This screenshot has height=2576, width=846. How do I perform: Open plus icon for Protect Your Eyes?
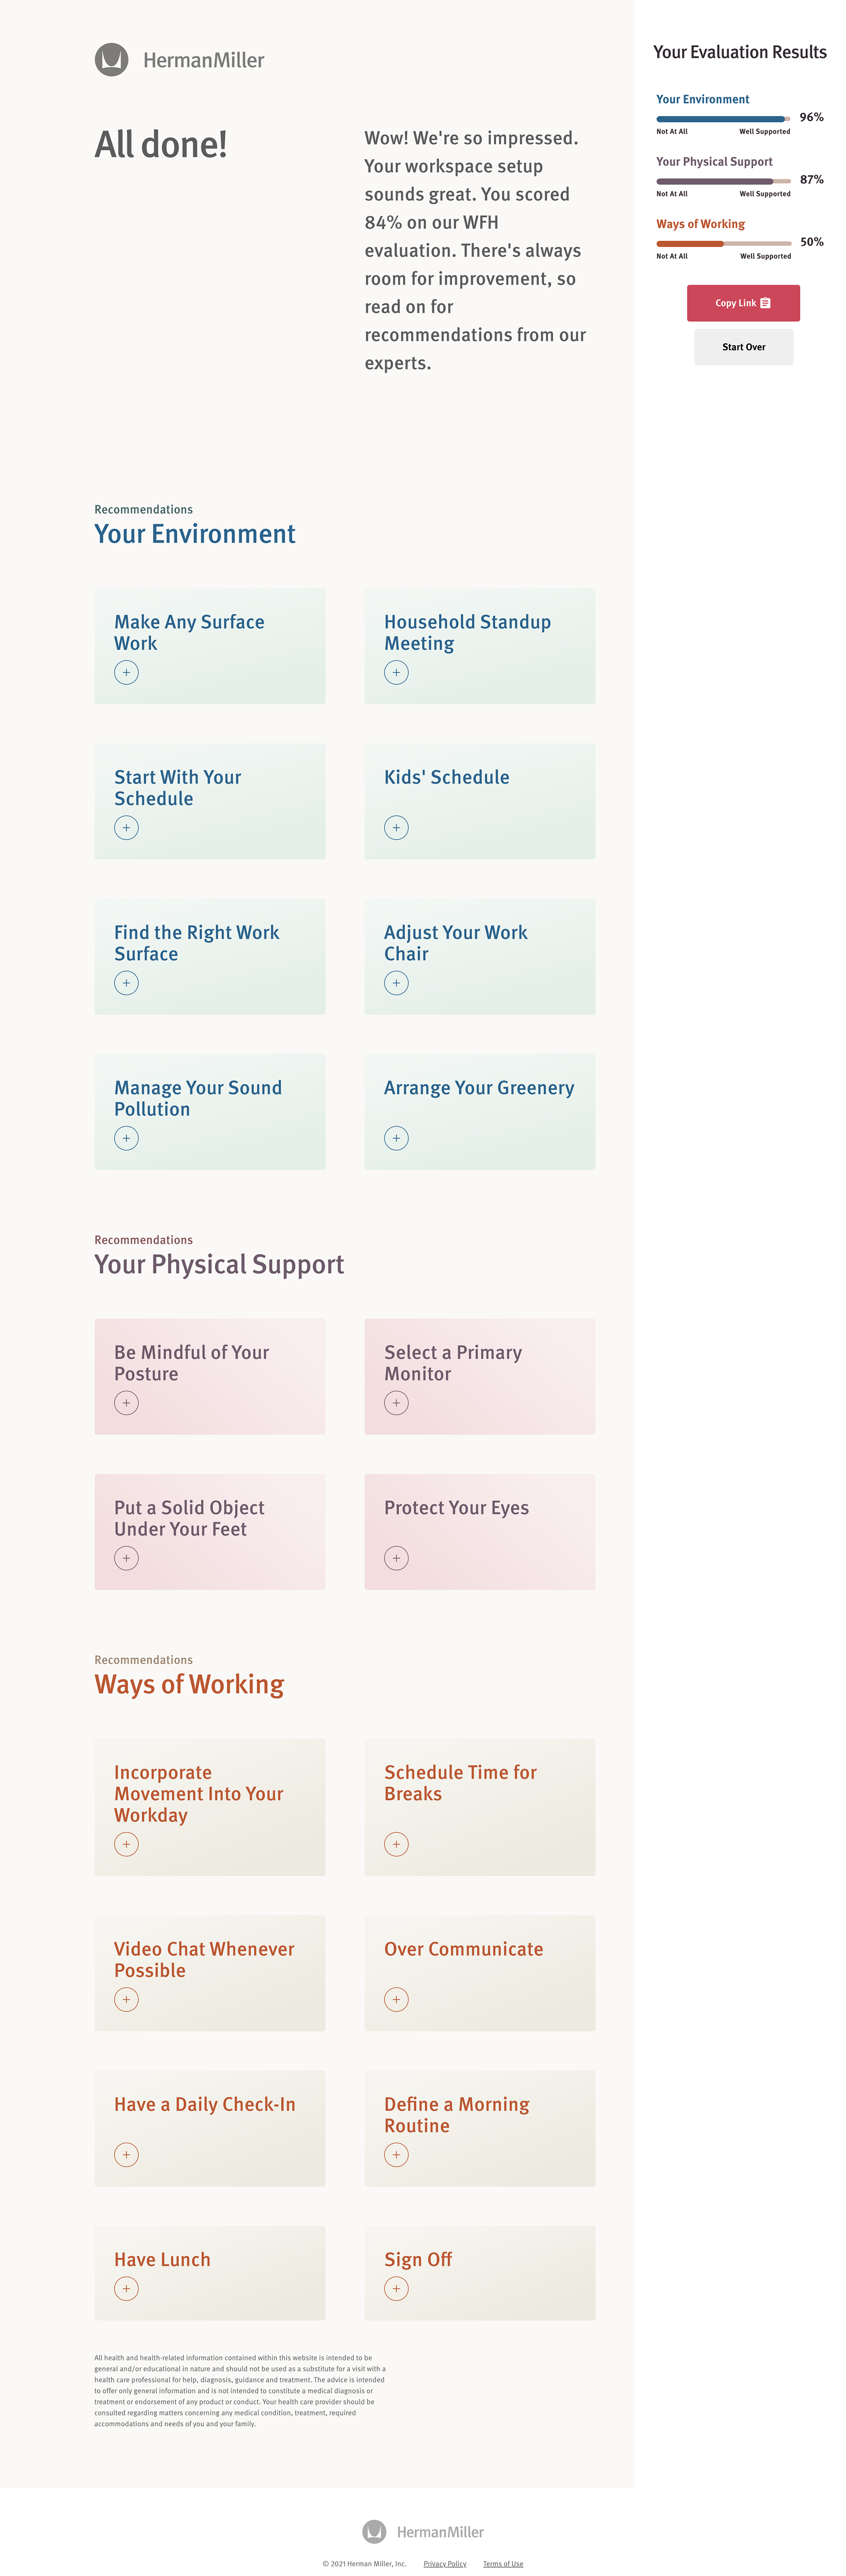point(397,1558)
